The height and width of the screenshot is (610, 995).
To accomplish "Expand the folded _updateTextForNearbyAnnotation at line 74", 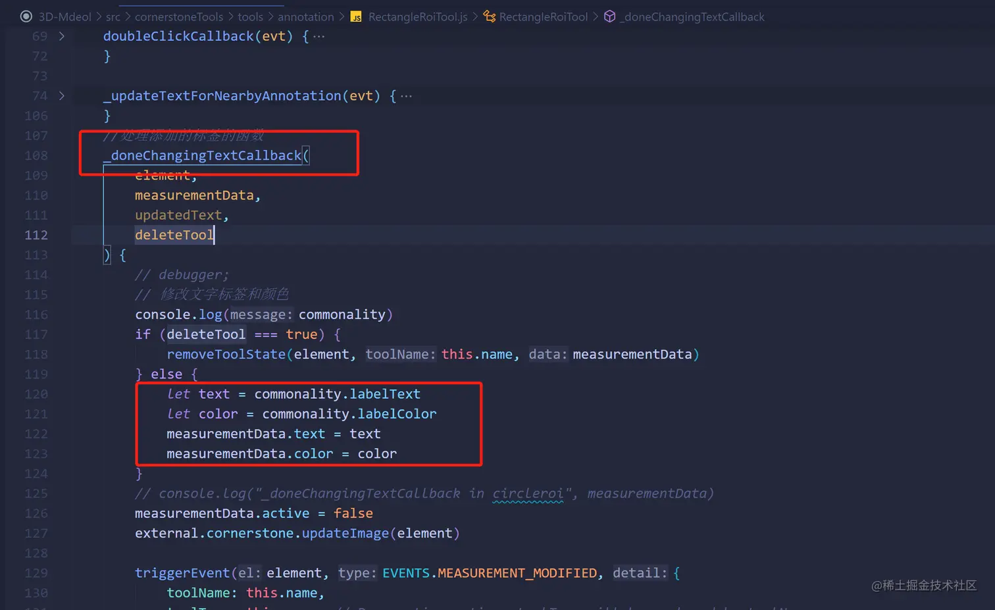I will 61,95.
